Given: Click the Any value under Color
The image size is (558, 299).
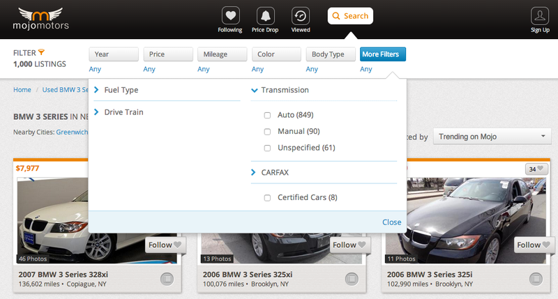Looking at the screenshot, I should click(257, 69).
